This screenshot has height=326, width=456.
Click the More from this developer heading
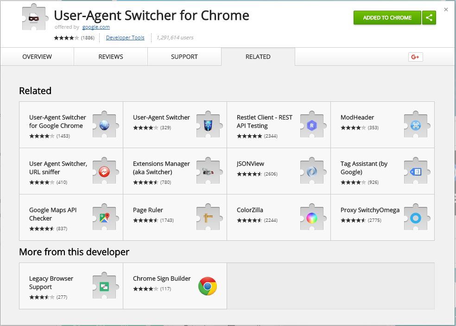point(74,252)
